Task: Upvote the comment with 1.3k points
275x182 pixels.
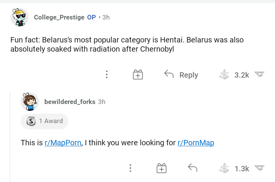Action: pos(224,168)
